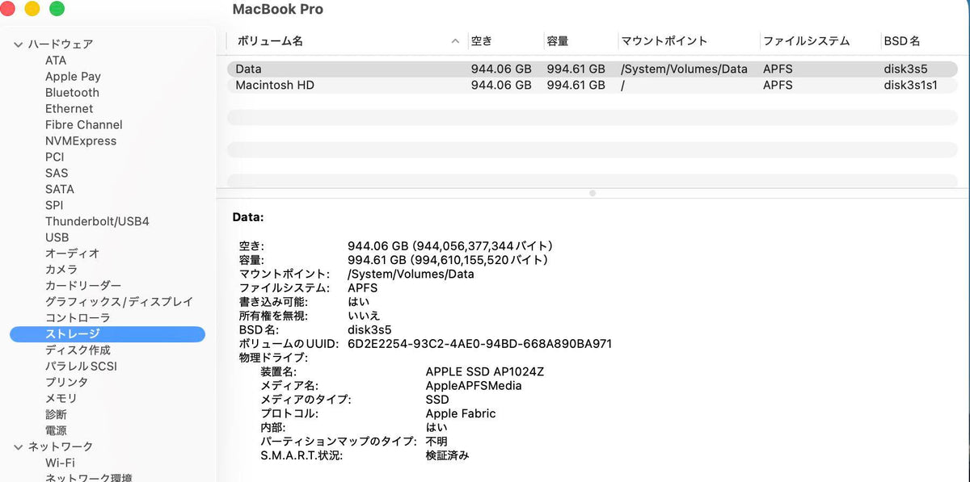
Task: Click the disk3s1s1 BSD name cell
Action: tap(910, 85)
